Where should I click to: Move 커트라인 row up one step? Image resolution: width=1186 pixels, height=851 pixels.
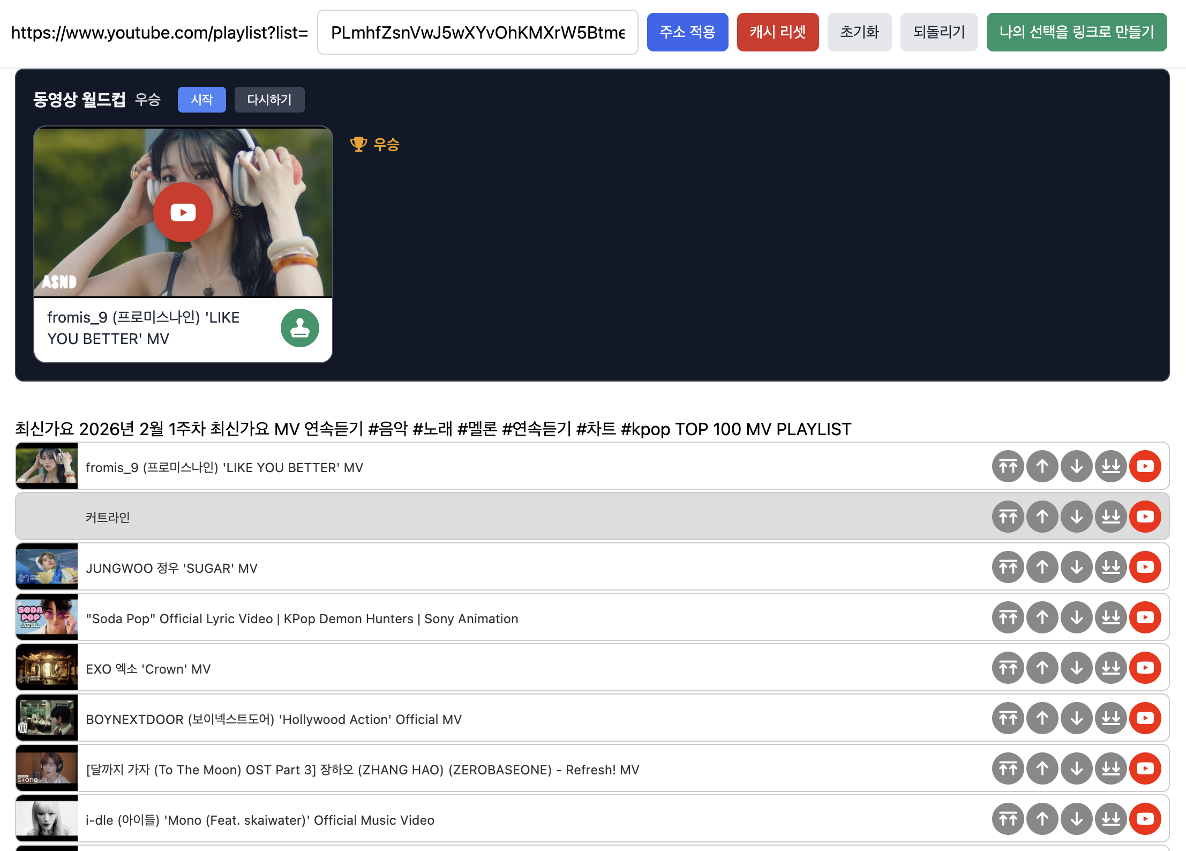click(1042, 517)
